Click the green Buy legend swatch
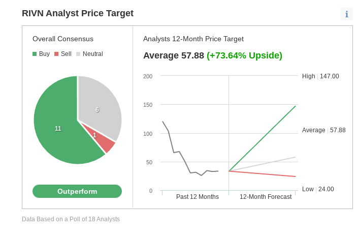 [x=35, y=54]
